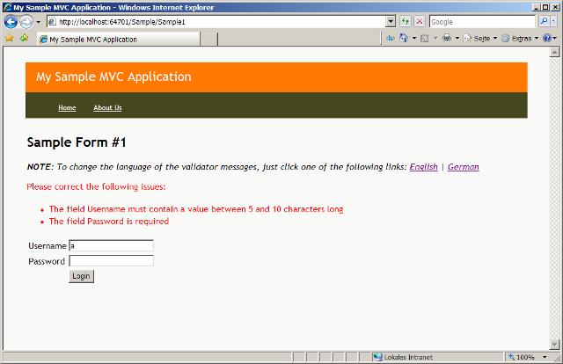Click the browser Back arrow button
Viewport: 563px width, 364px height.
point(11,22)
